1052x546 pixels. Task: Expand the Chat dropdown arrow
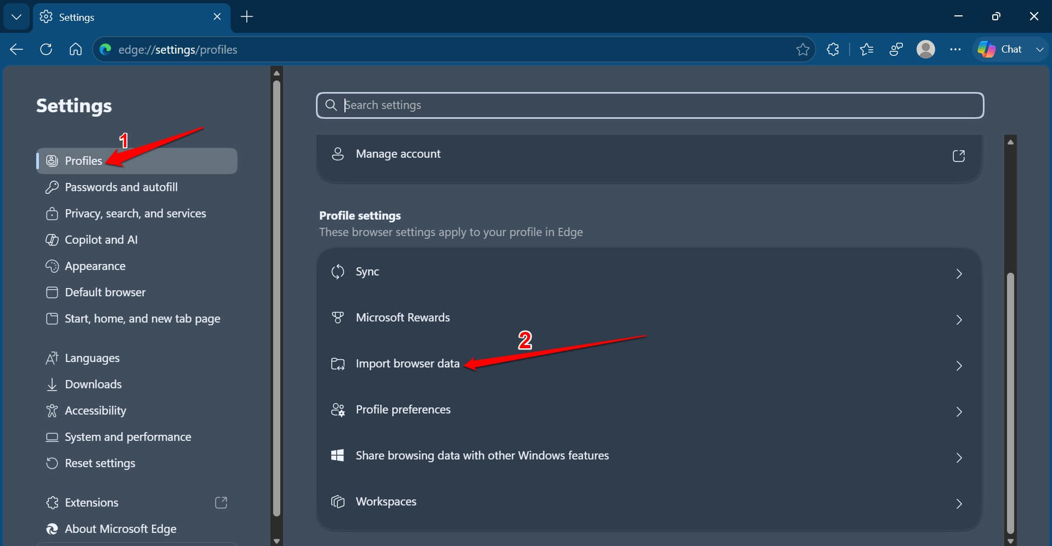coord(1039,49)
